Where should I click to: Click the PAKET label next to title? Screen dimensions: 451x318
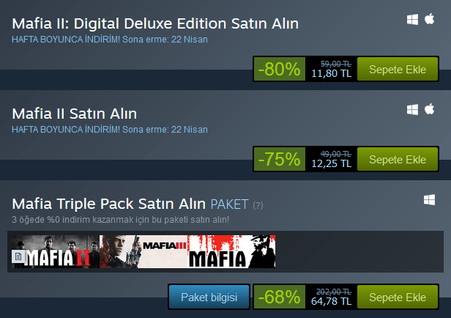pyautogui.click(x=229, y=204)
